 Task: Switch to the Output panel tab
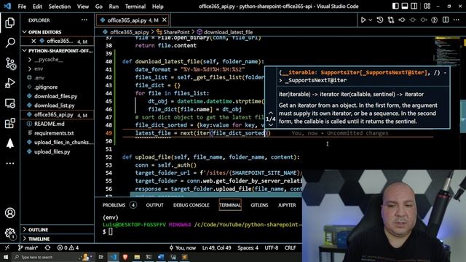coord(154,205)
